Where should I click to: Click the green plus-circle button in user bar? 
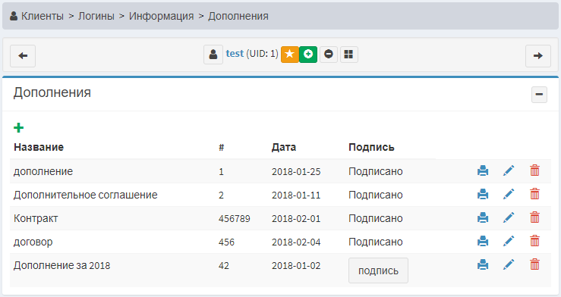[308, 55]
